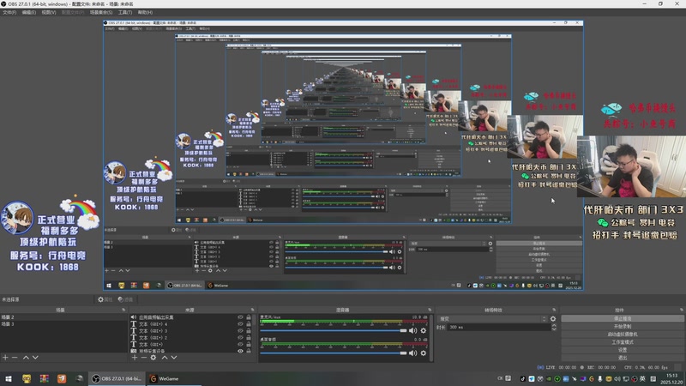This screenshot has height=386, width=686.
Task: Click the 停止推流 button
Action: pyautogui.click(x=623, y=318)
